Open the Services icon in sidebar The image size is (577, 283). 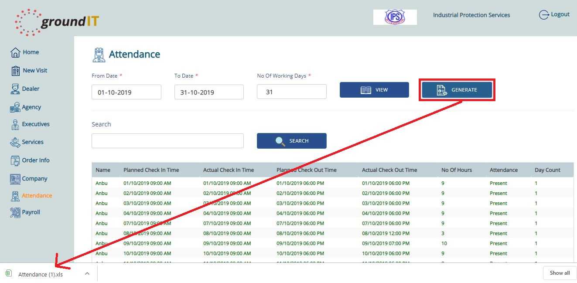[15, 142]
